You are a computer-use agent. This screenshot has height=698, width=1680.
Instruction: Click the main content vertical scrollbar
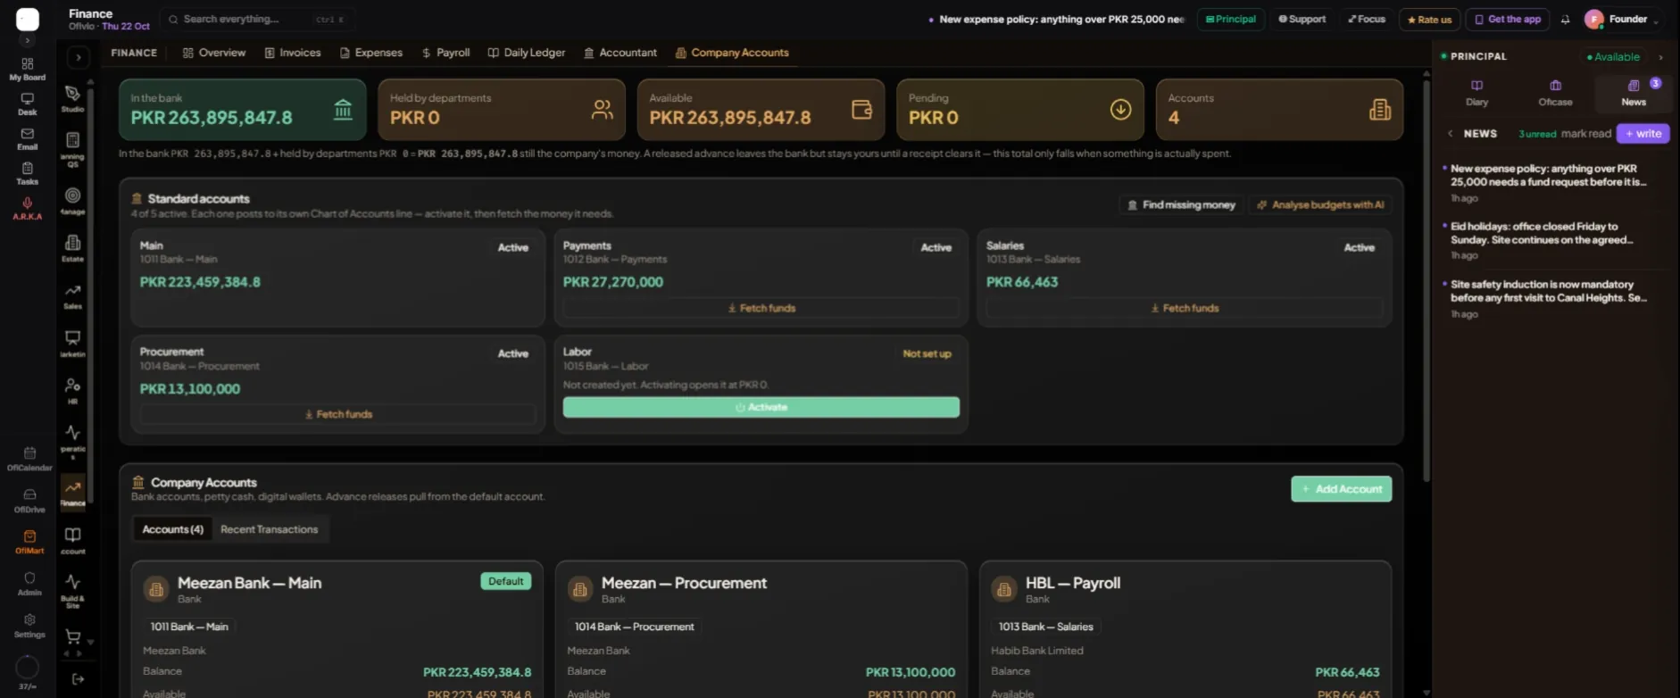1426,281
